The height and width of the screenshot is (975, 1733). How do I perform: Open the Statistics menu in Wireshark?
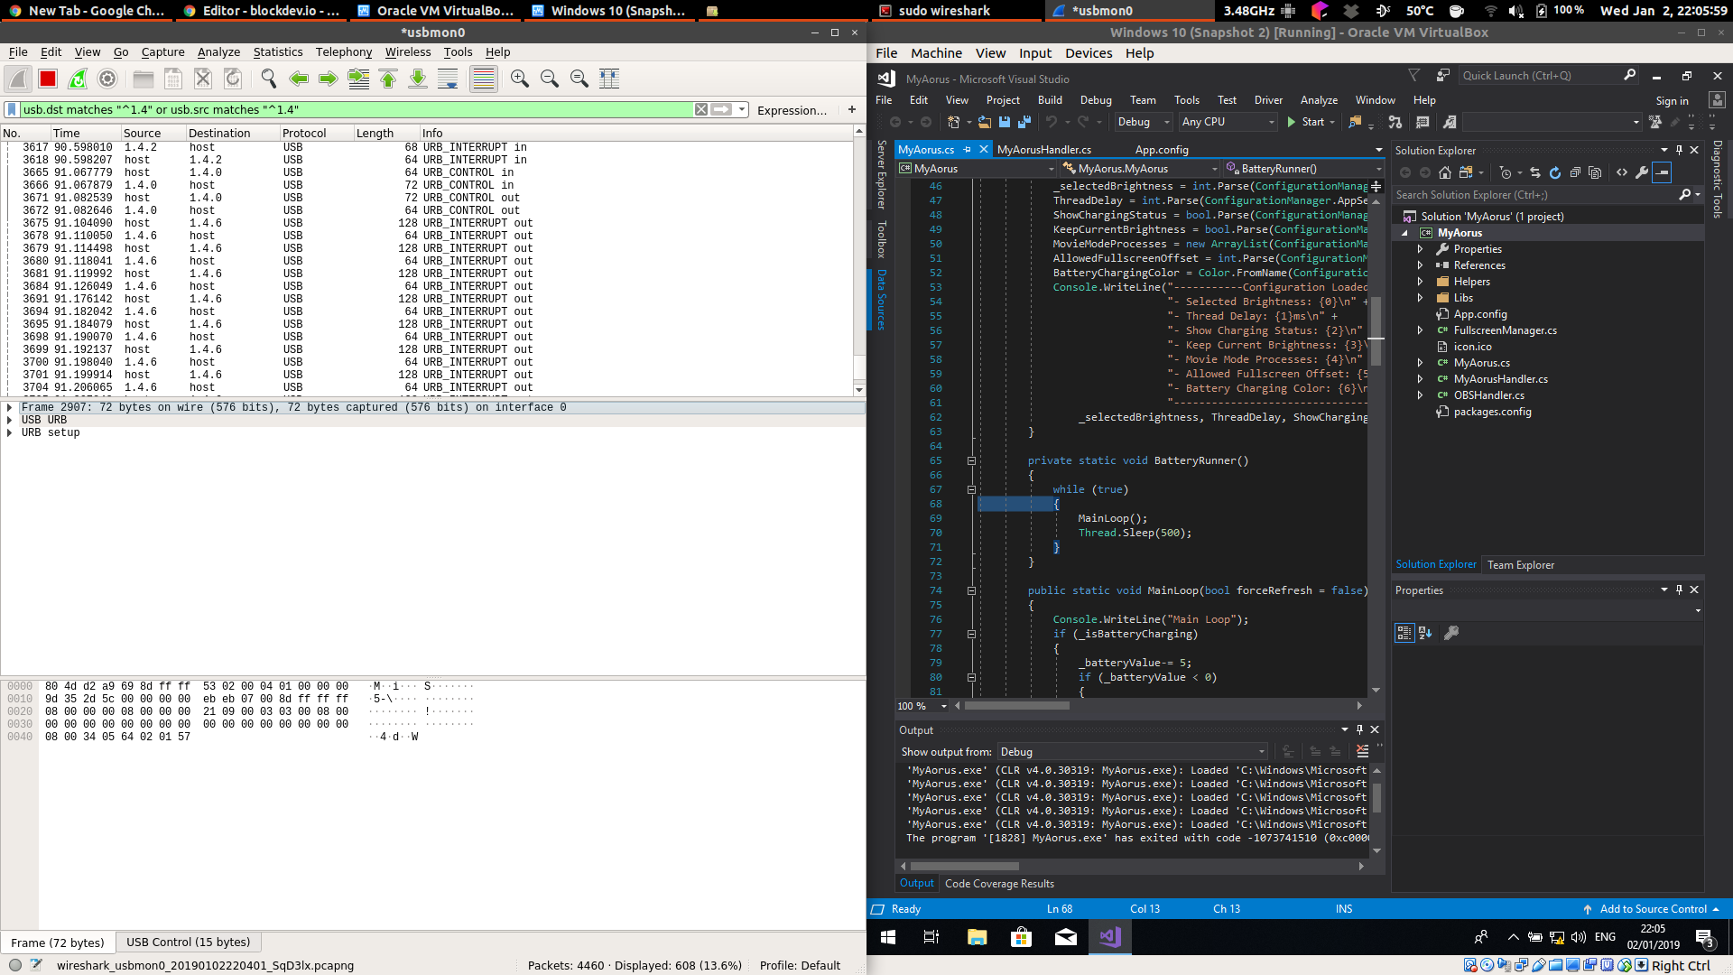(277, 51)
